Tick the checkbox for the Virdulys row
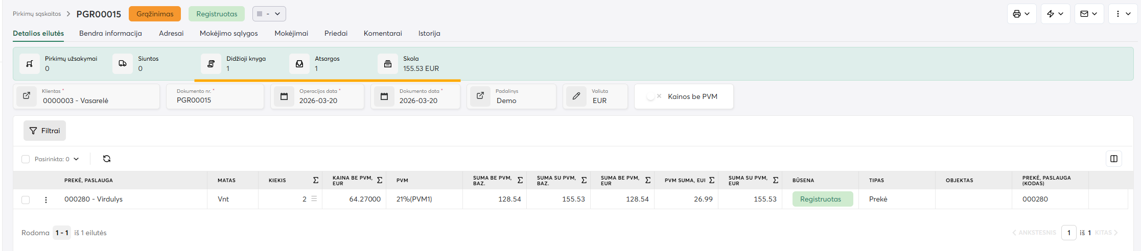 [26, 199]
